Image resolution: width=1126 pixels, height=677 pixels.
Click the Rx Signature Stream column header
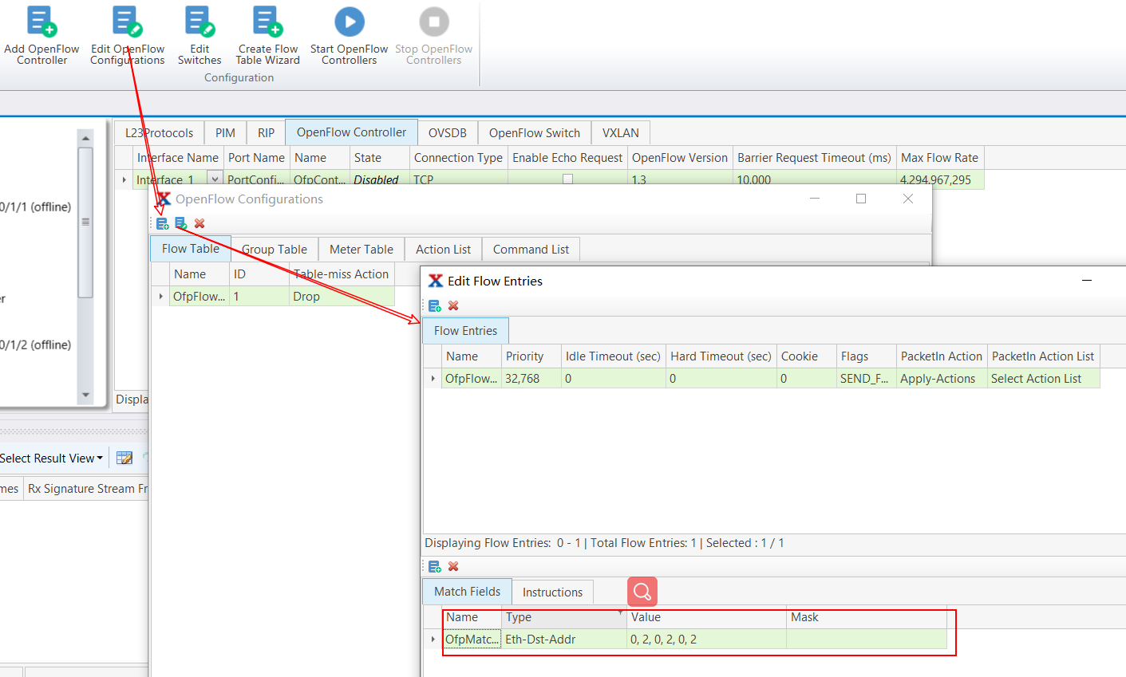86,489
